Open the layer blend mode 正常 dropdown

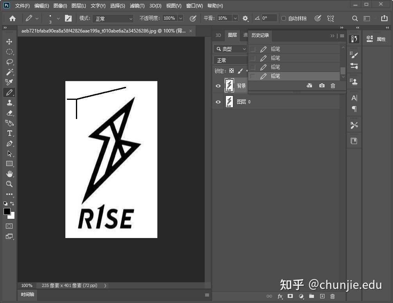(231, 60)
